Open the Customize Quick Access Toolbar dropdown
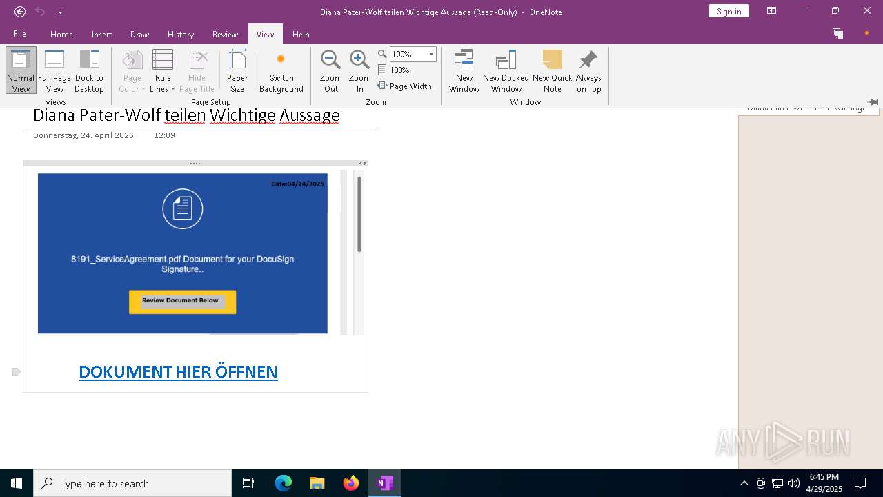 [60, 12]
